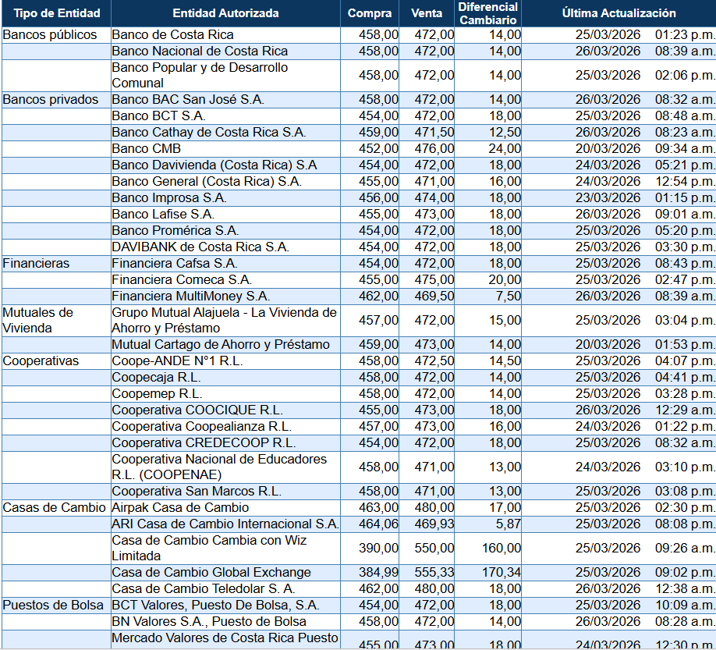Select the Bancos privados category cell
Screen dimensions: 716x650
point(51,100)
